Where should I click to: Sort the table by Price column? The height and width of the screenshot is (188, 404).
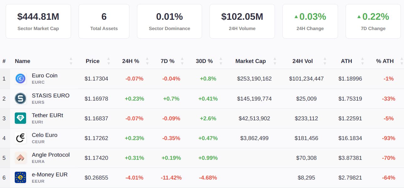[93, 61]
